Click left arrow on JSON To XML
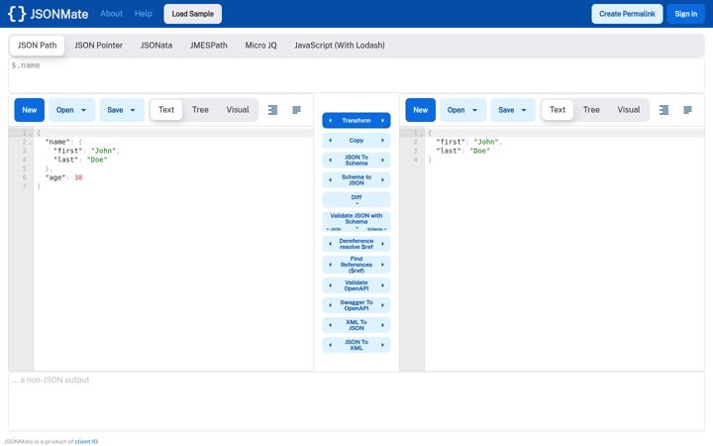This screenshot has height=446, width=713. (x=330, y=345)
